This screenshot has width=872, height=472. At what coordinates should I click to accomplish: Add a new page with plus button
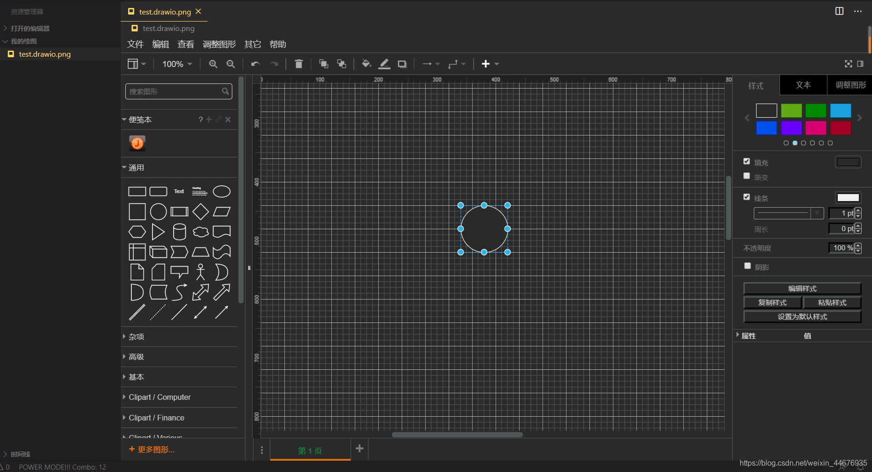[360, 449]
